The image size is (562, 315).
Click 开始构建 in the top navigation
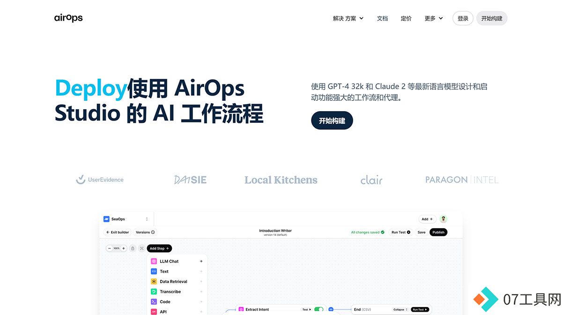(492, 18)
